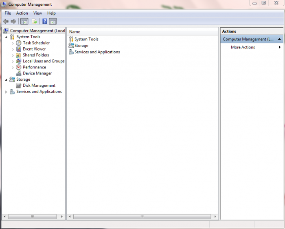Select Event Viewer in tree
This screenshot has width=285, height=229.
coord(34,49)
